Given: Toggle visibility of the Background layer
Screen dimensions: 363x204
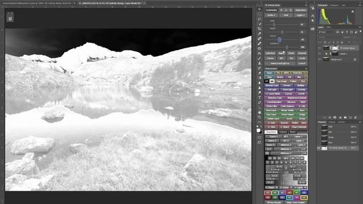Looking at the screenshot, I should tap(320, 59).
